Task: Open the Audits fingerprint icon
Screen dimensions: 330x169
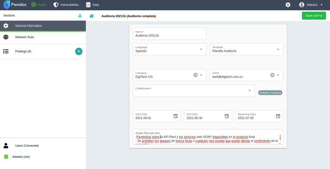Action: pos(34,5)
